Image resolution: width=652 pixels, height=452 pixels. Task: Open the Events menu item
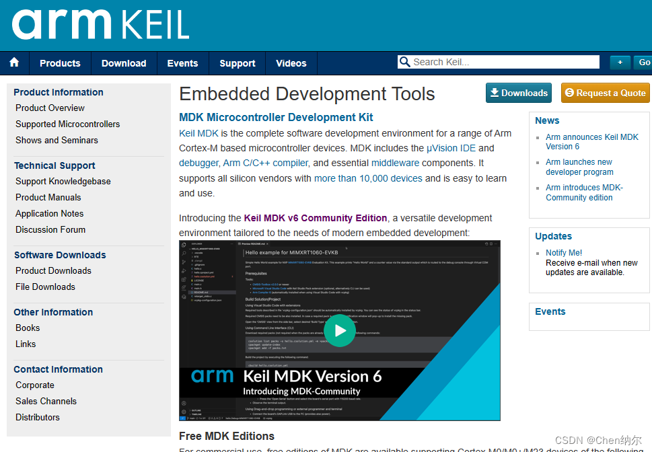pyautogui.click(x=182, y=63)
